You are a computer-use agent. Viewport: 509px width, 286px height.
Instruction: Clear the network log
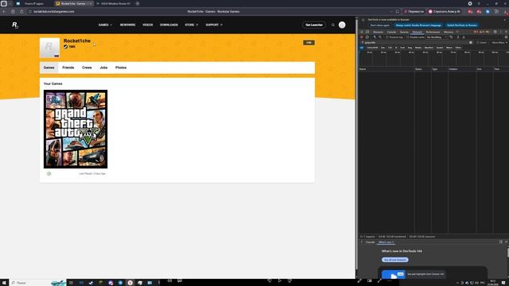click(x=367, y=37)
